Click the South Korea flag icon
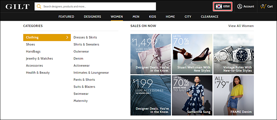The width and height of the screenshot is (277, 120). 219,6
